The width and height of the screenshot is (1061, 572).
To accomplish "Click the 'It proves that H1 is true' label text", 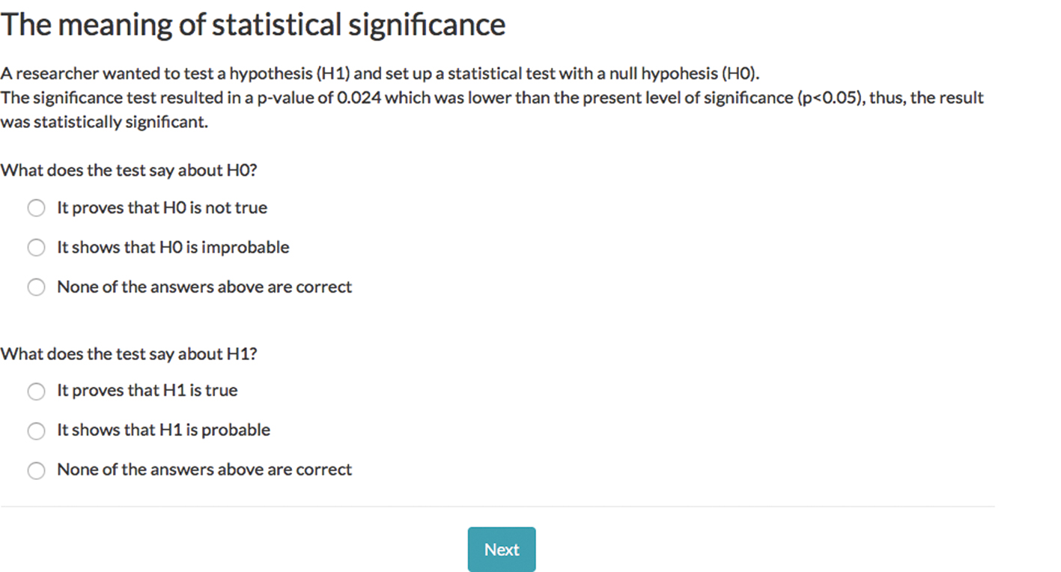I will coord(147,391).
